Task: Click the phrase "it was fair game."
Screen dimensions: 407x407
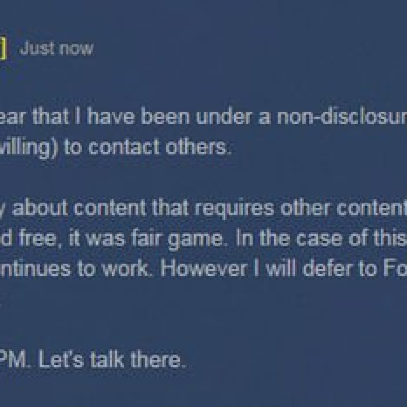Action: pyautogui.click(x=149, y=239)
